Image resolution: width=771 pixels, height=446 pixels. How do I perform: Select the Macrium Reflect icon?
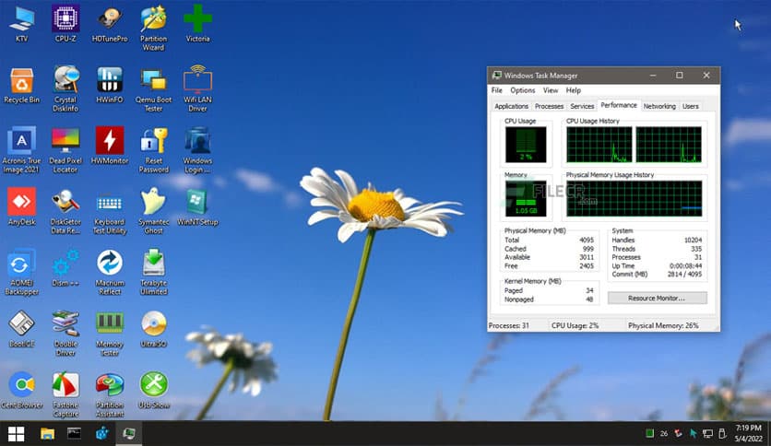[x=109, y=263]
